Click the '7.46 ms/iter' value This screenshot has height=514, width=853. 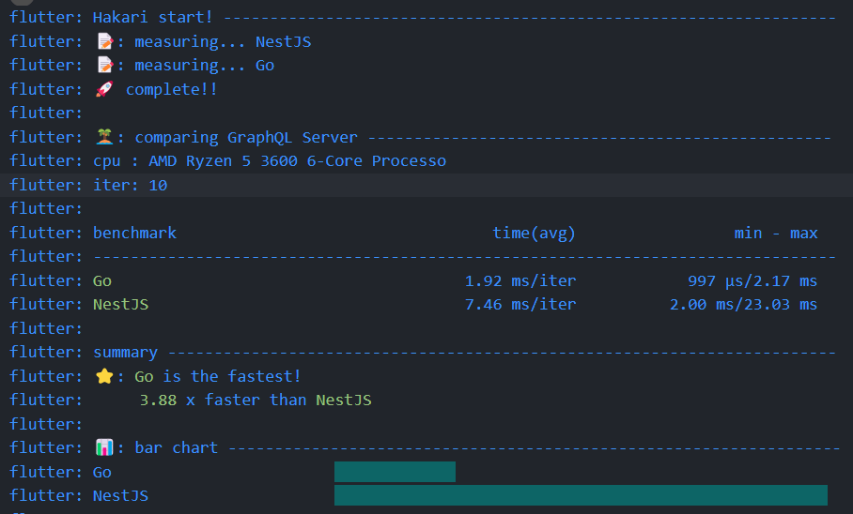point(520,304)
